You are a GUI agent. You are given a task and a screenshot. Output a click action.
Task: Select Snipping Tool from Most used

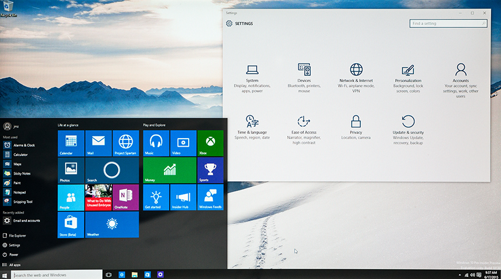[22, 202]
